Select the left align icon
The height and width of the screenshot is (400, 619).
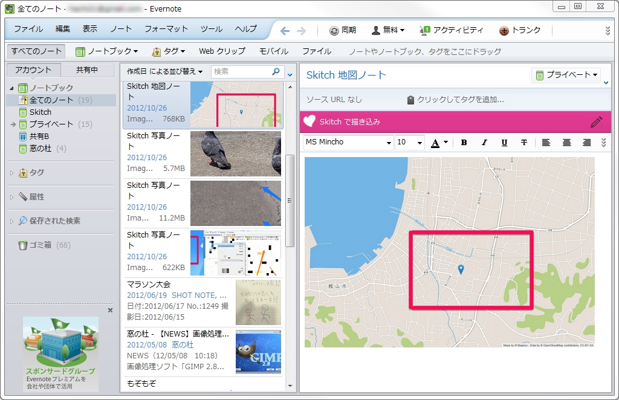click(546, 143)
